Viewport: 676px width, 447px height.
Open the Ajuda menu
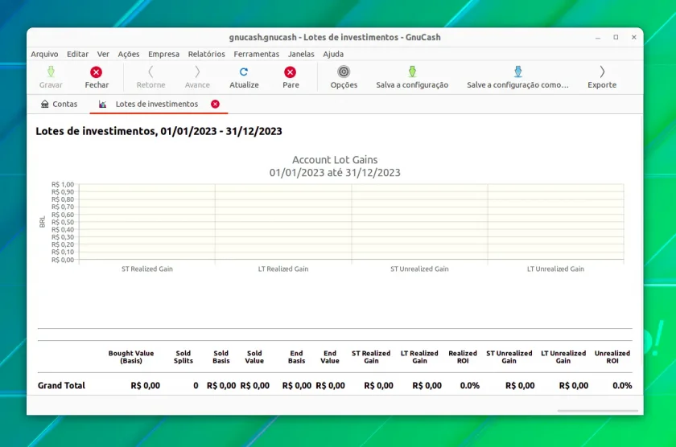point(333,54)
